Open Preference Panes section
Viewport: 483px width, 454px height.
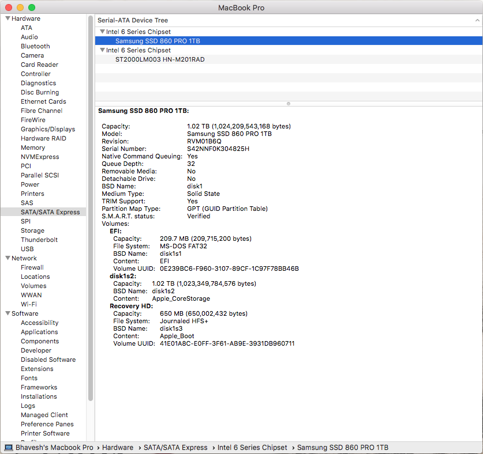(47, 425)
